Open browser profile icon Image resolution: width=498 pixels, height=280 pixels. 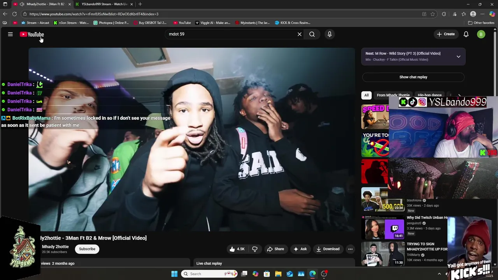point(473,14)
